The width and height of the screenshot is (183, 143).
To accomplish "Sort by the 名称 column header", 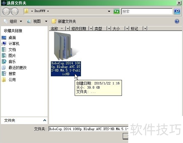I will 57,29.
